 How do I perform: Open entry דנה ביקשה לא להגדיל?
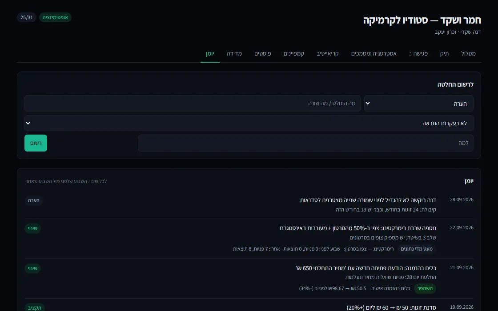(x=368, y=200)
